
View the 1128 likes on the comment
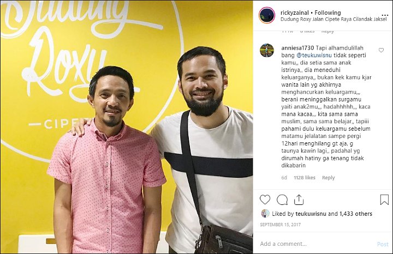(x=305, y=178)
